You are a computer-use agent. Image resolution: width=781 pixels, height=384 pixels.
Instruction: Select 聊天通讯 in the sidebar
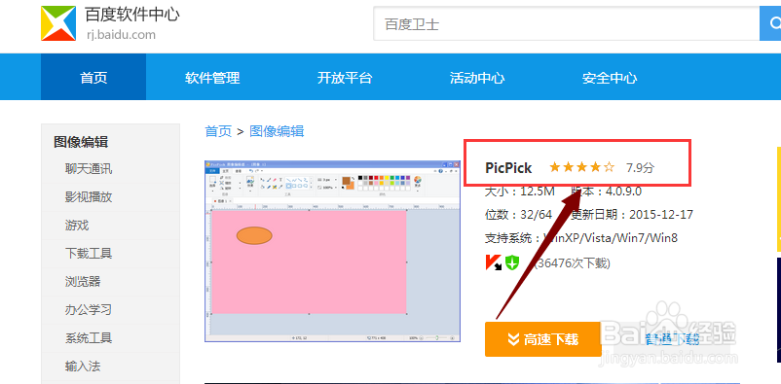pos(89,169)
